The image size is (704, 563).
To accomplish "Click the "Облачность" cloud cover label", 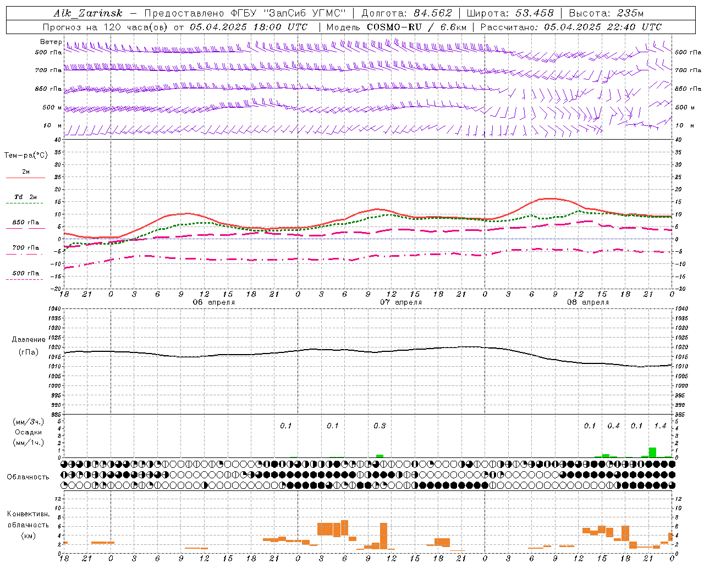I will [x=28, y=477].
